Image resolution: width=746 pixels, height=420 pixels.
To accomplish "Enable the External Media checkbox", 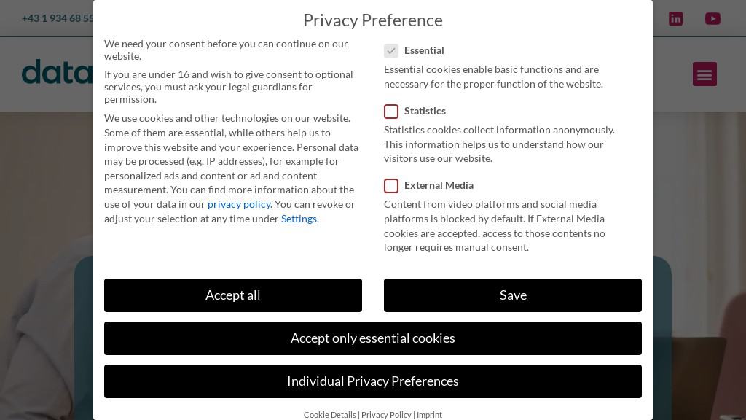I will (391, 186).
